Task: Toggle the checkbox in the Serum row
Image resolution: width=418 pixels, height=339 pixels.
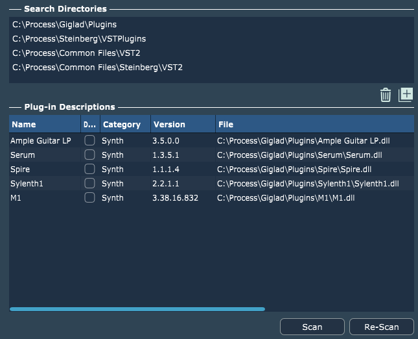Action: click(89, 155)
